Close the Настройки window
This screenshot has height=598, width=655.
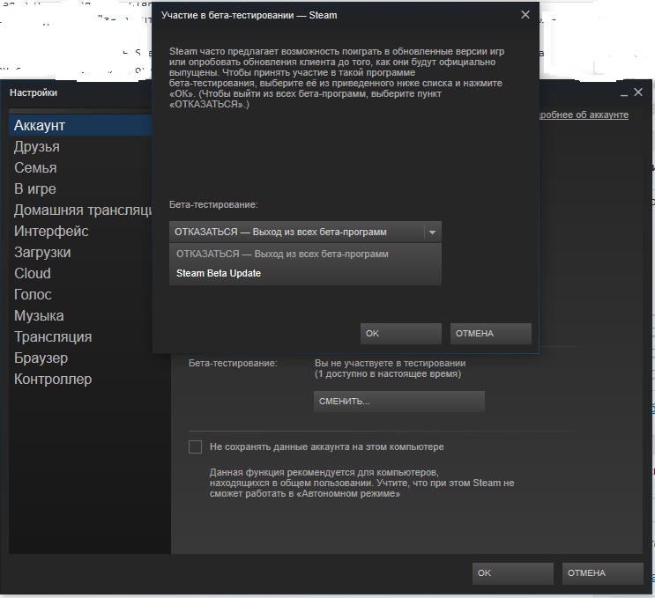pyautogui.click(x=638, y=92)
